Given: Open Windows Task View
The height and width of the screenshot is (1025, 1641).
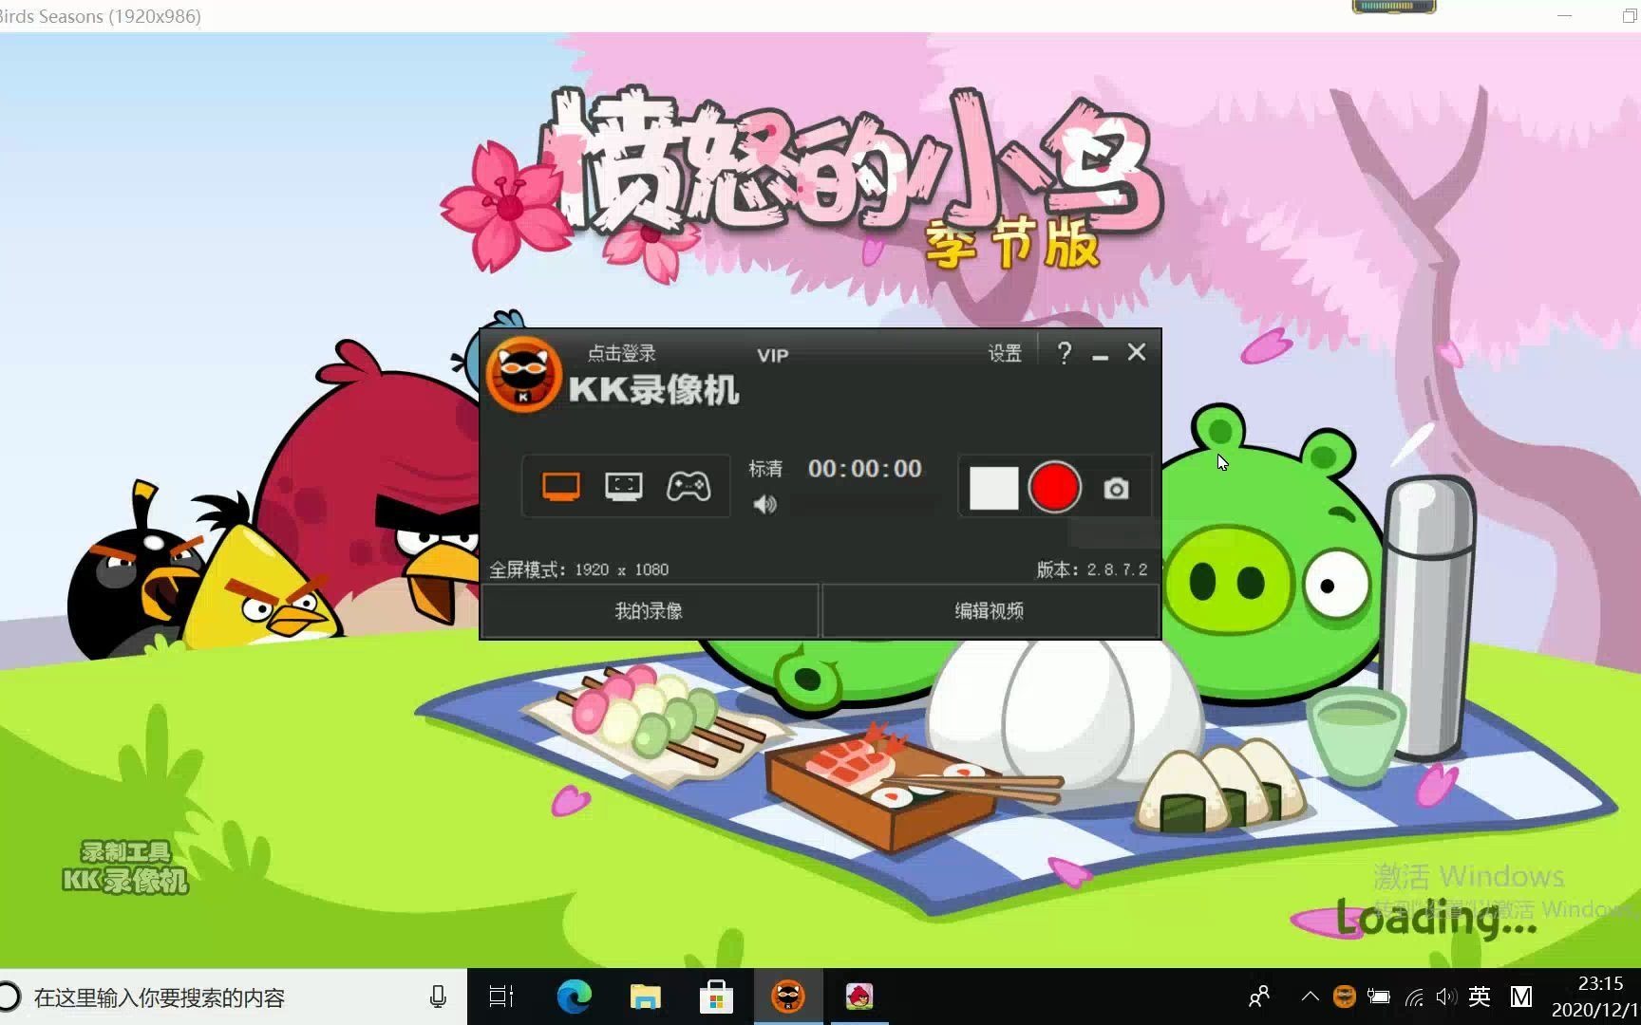Looking at the screenshot, I should click(x=500, y=997).
